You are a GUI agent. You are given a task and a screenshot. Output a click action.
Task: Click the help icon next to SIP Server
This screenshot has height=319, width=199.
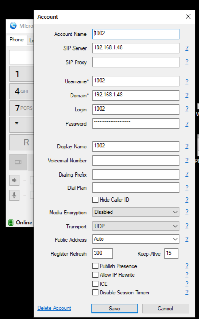(187, 48)
